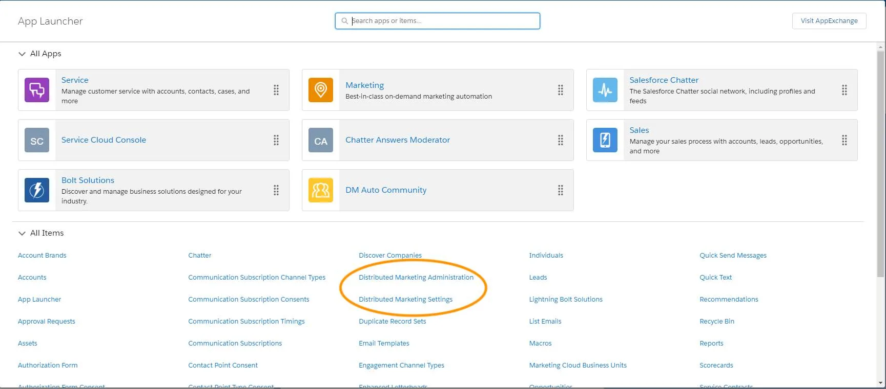
Task: Open Communication Subscription Consents
Action: click(x=249, y=299)
